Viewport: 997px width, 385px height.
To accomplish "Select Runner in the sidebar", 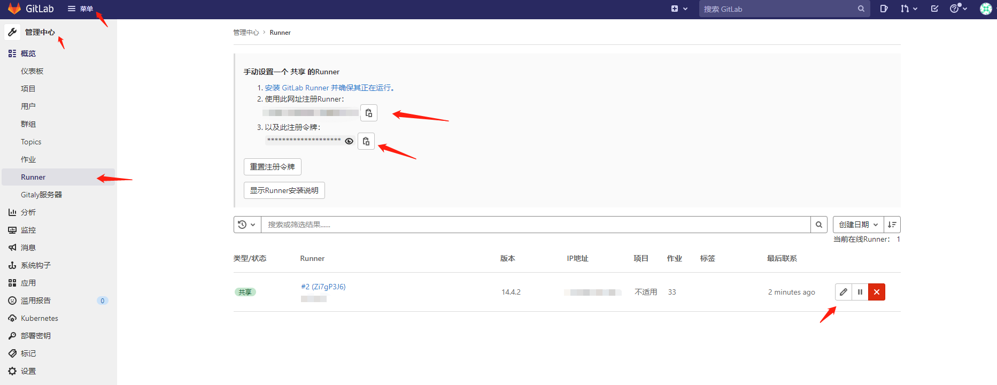I will click(x=58, y=177).
